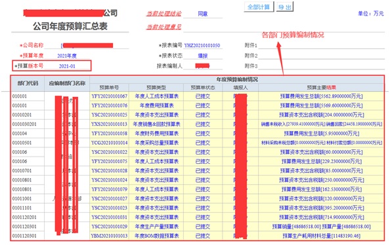This screenshot has height=245, width=390.
Task: Open budget order YFY20210101079
Action: [x=109, y=189]
